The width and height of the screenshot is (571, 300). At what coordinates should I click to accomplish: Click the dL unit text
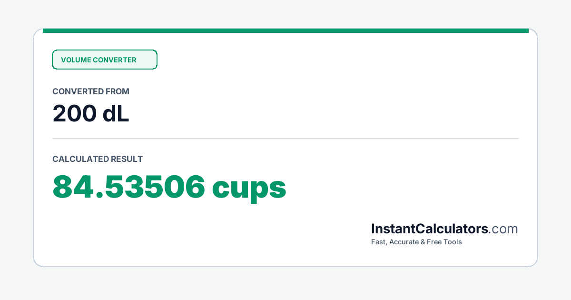[x=116, y=114]
